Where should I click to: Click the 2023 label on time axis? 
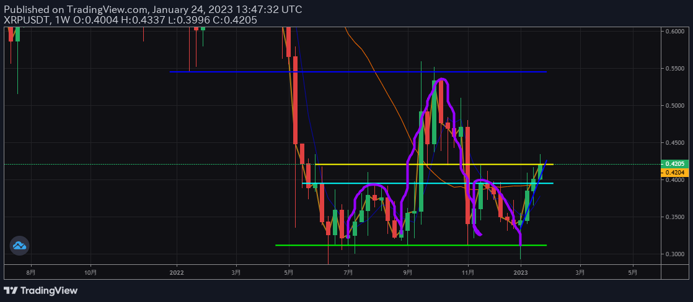(x=521, y=272)
